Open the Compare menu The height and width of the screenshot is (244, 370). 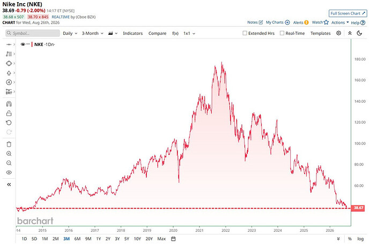[158, 34]
